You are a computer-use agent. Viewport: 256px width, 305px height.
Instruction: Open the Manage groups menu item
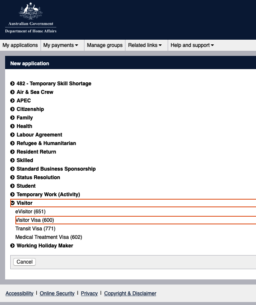(x=105, y=45)
